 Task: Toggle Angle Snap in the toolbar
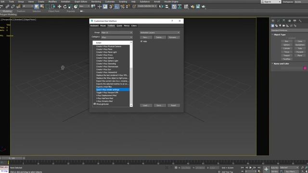[x=117, y=7]
